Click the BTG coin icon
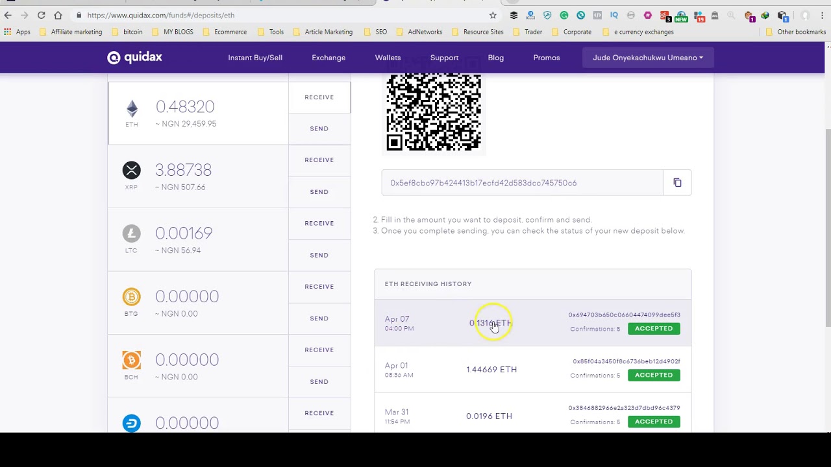831x467 pixels. pyautogui.click(x=131, y=296)
